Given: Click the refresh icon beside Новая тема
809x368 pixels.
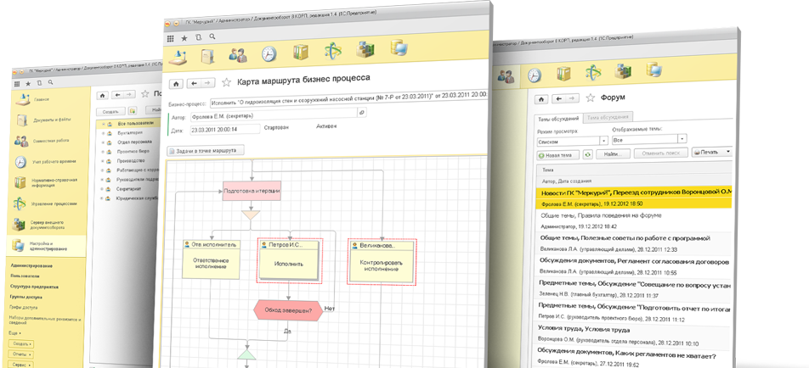Looking at the screenshot, I should [x=587, y=154].
